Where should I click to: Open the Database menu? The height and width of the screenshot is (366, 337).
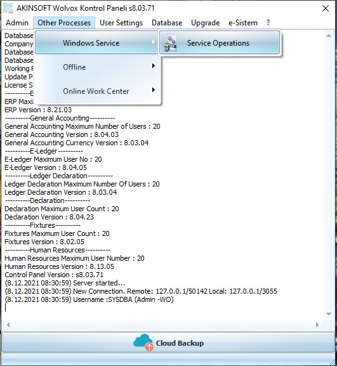pyautogui.click(x=167, y=23)
